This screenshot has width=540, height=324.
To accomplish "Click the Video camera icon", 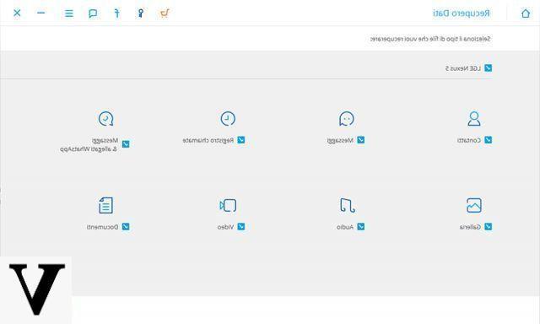I will click(228, 205).
